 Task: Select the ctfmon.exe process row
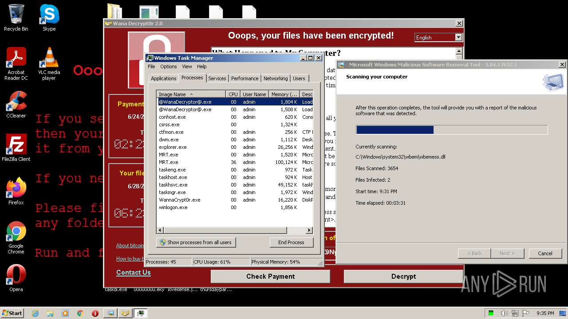(235, 132)
